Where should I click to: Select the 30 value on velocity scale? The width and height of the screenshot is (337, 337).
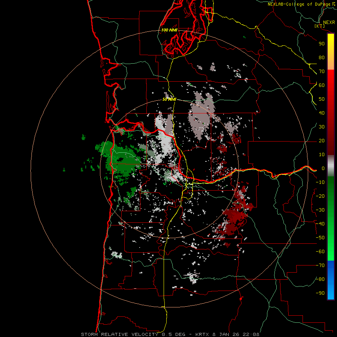(x=322, y=127)
